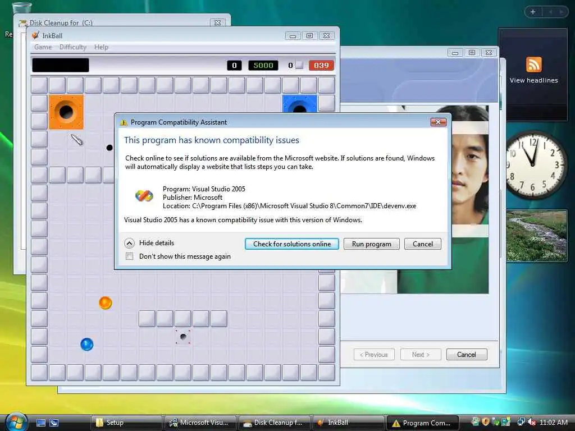
Task: Close the Disk Cleanup window
Action: pos(217,22)
